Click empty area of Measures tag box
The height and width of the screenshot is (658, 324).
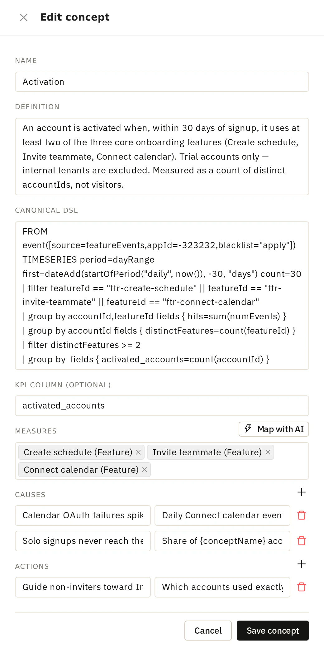coord(229,470)
